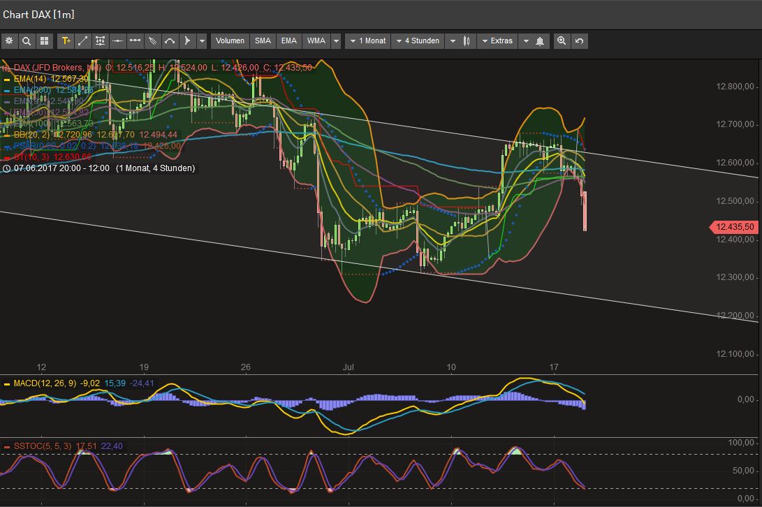Open the Extras dropdown menu
This screenshot has width=762, height=507.
point(497,41)
